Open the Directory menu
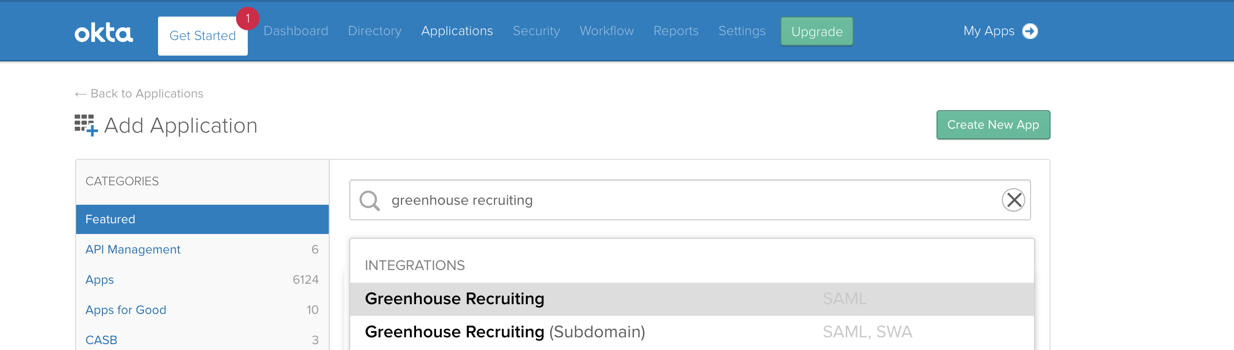The height and width of the screenshot is (350, 1234). [375, 31]
